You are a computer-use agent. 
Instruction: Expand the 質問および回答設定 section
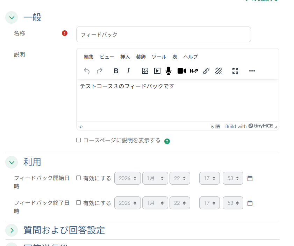click(x=12, y=230)
